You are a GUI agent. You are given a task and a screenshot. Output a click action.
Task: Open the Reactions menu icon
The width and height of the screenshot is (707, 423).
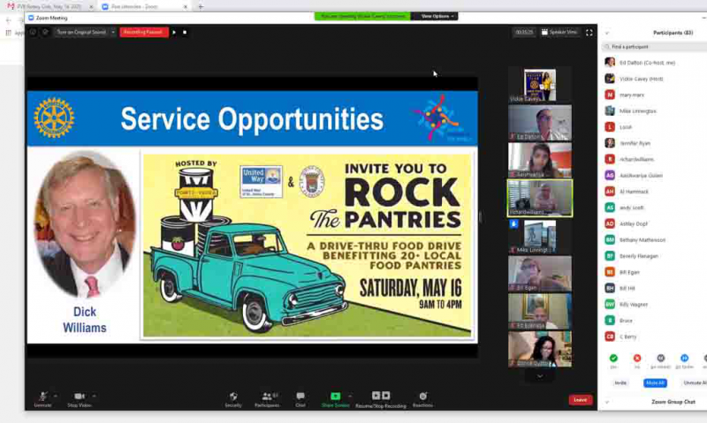(x=423, y=396)
